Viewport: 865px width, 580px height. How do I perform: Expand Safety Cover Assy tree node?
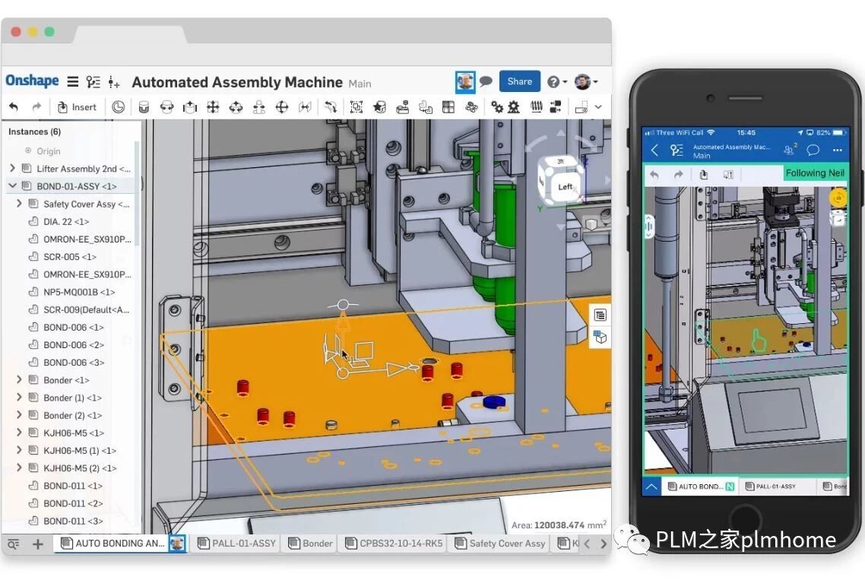19,203
